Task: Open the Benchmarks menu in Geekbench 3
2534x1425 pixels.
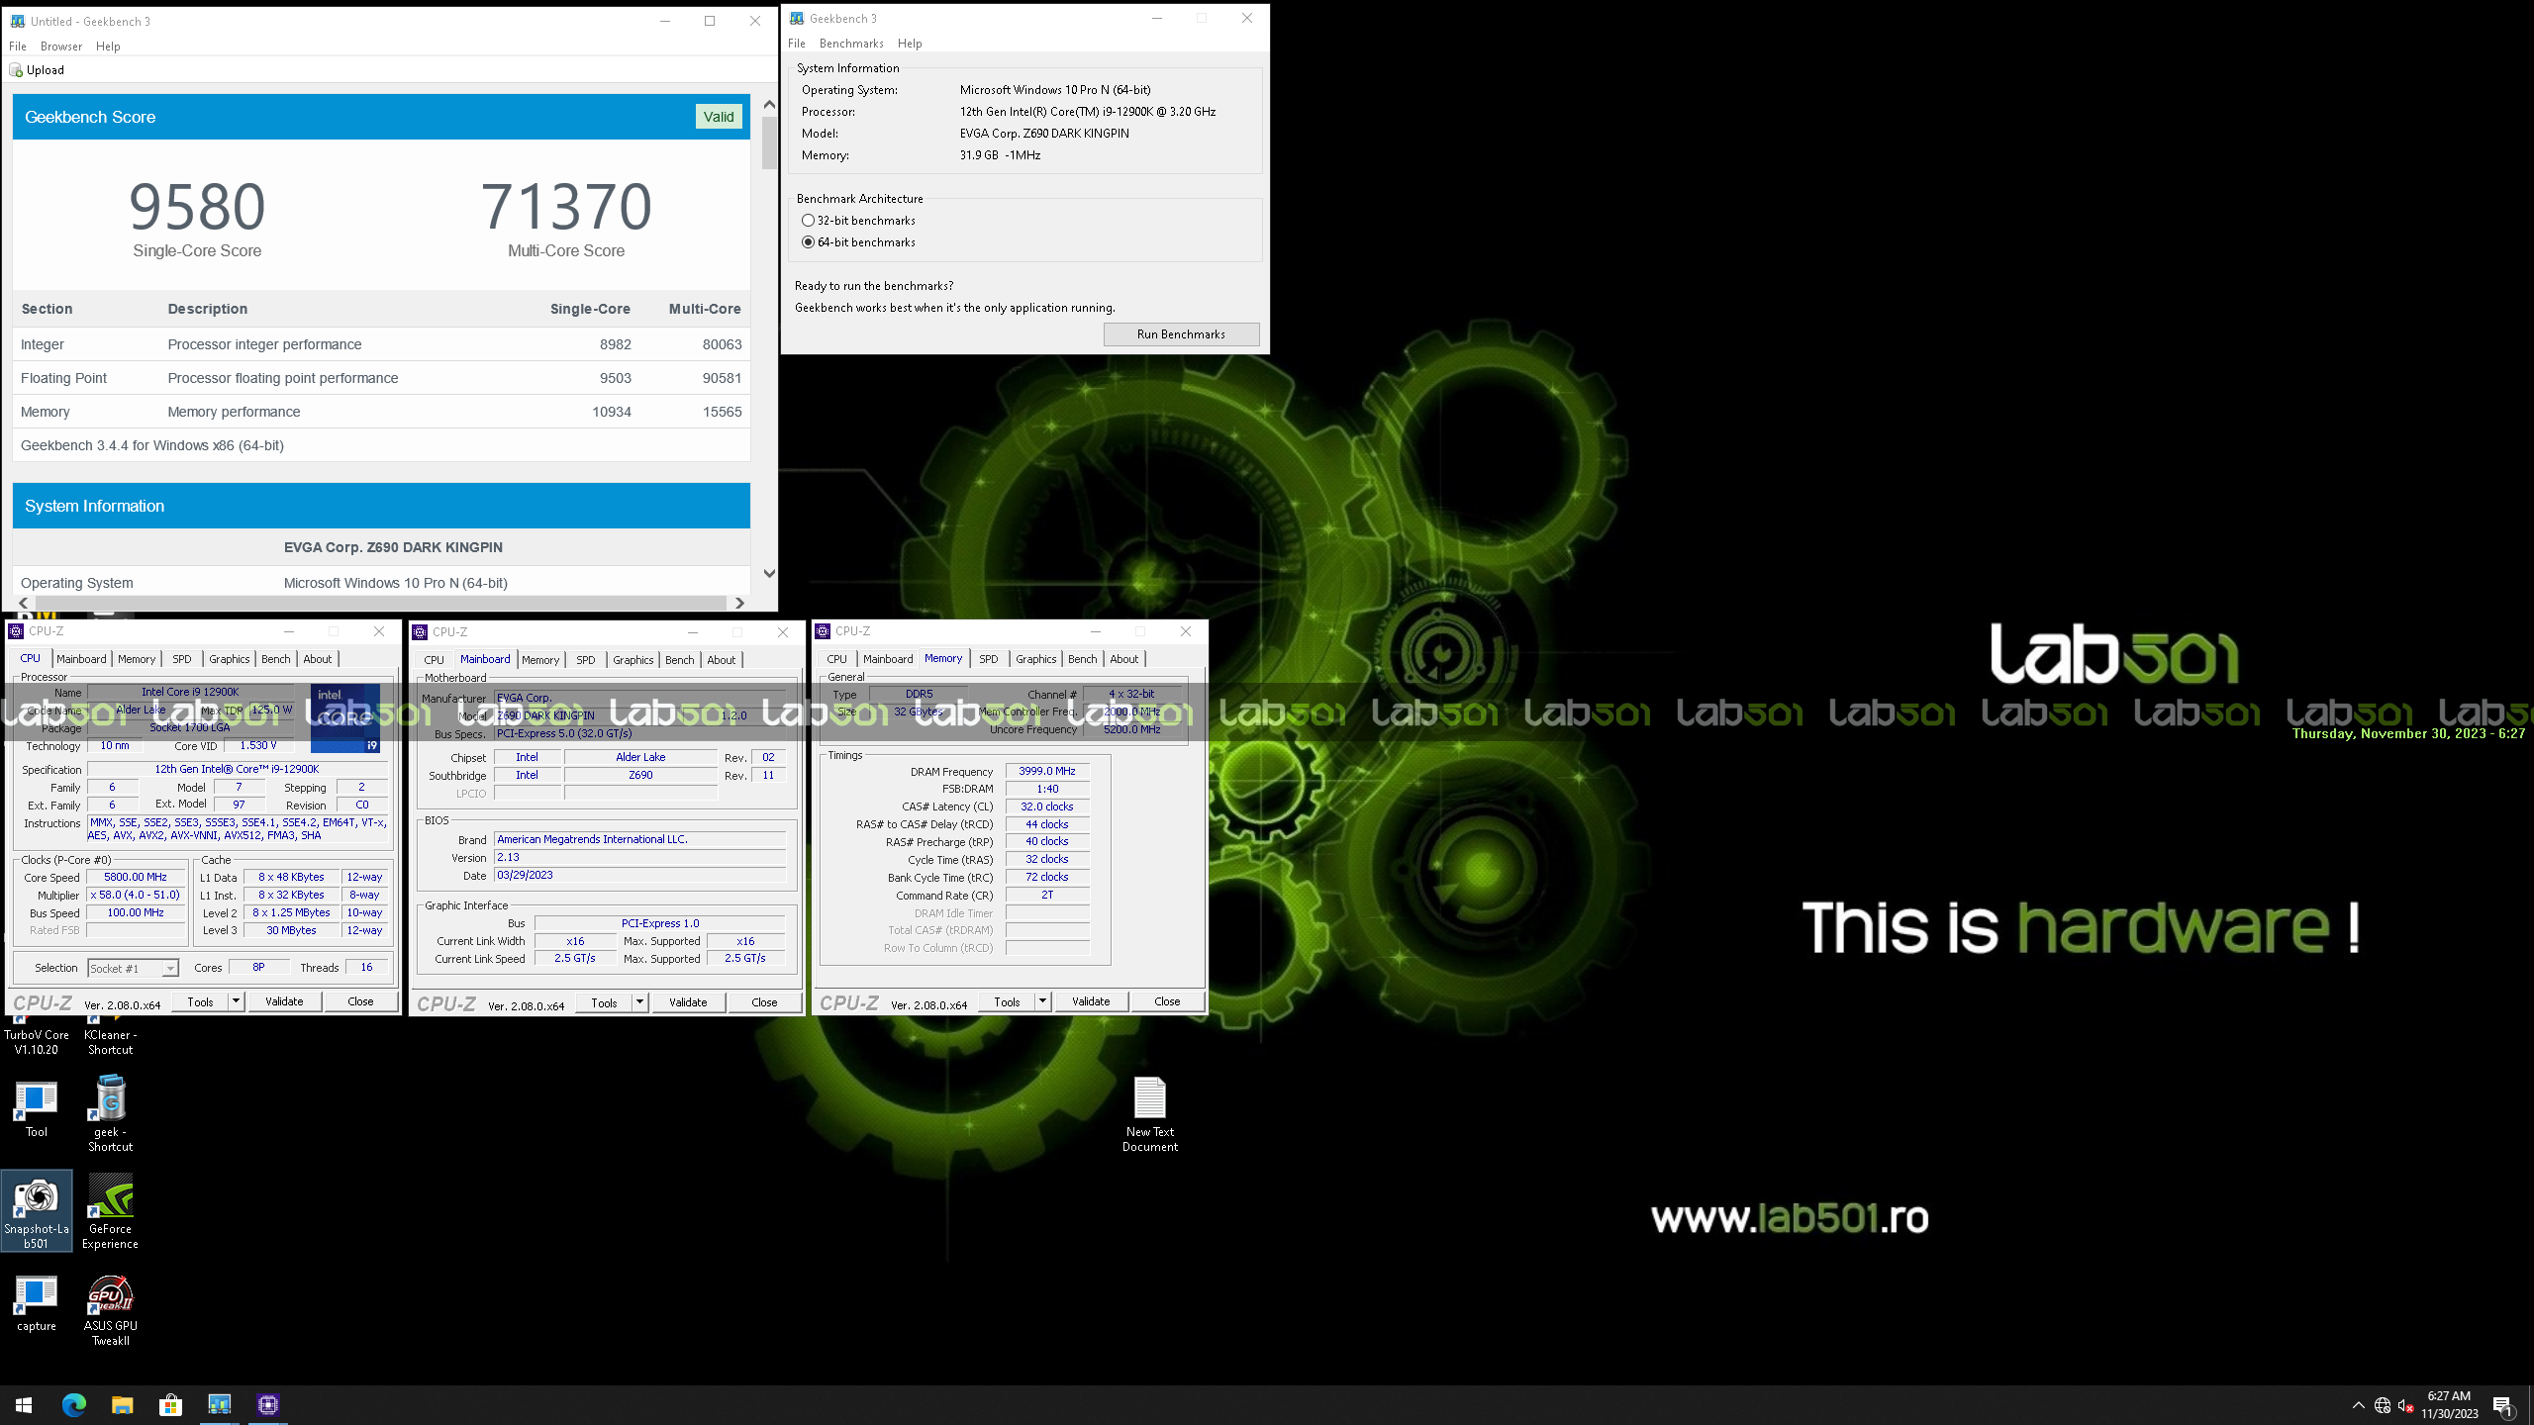Action: [x=851, y=44]
